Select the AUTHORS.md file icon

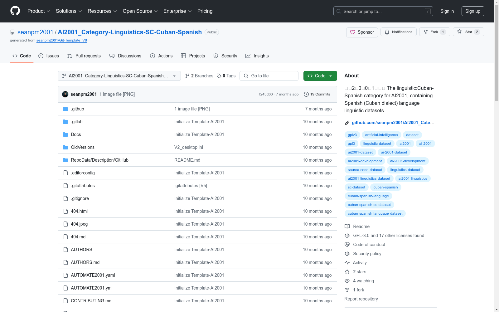(65, 262)
